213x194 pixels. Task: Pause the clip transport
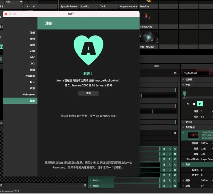point(194,104)
